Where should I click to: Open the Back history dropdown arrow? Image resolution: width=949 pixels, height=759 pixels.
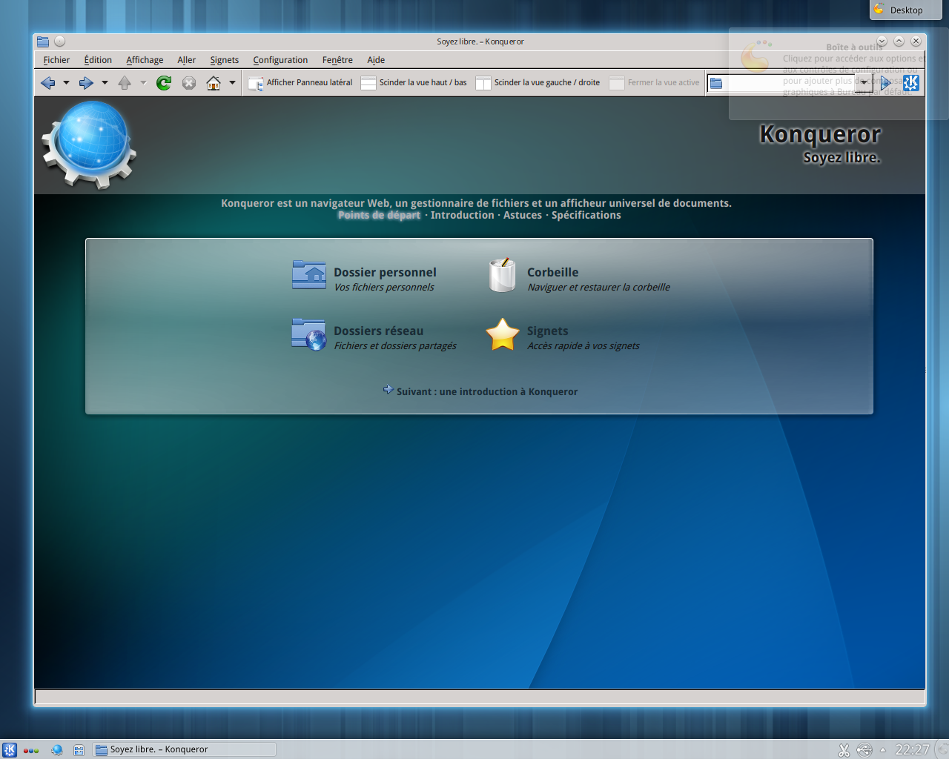pyautogui.click(x=66, y=83)
